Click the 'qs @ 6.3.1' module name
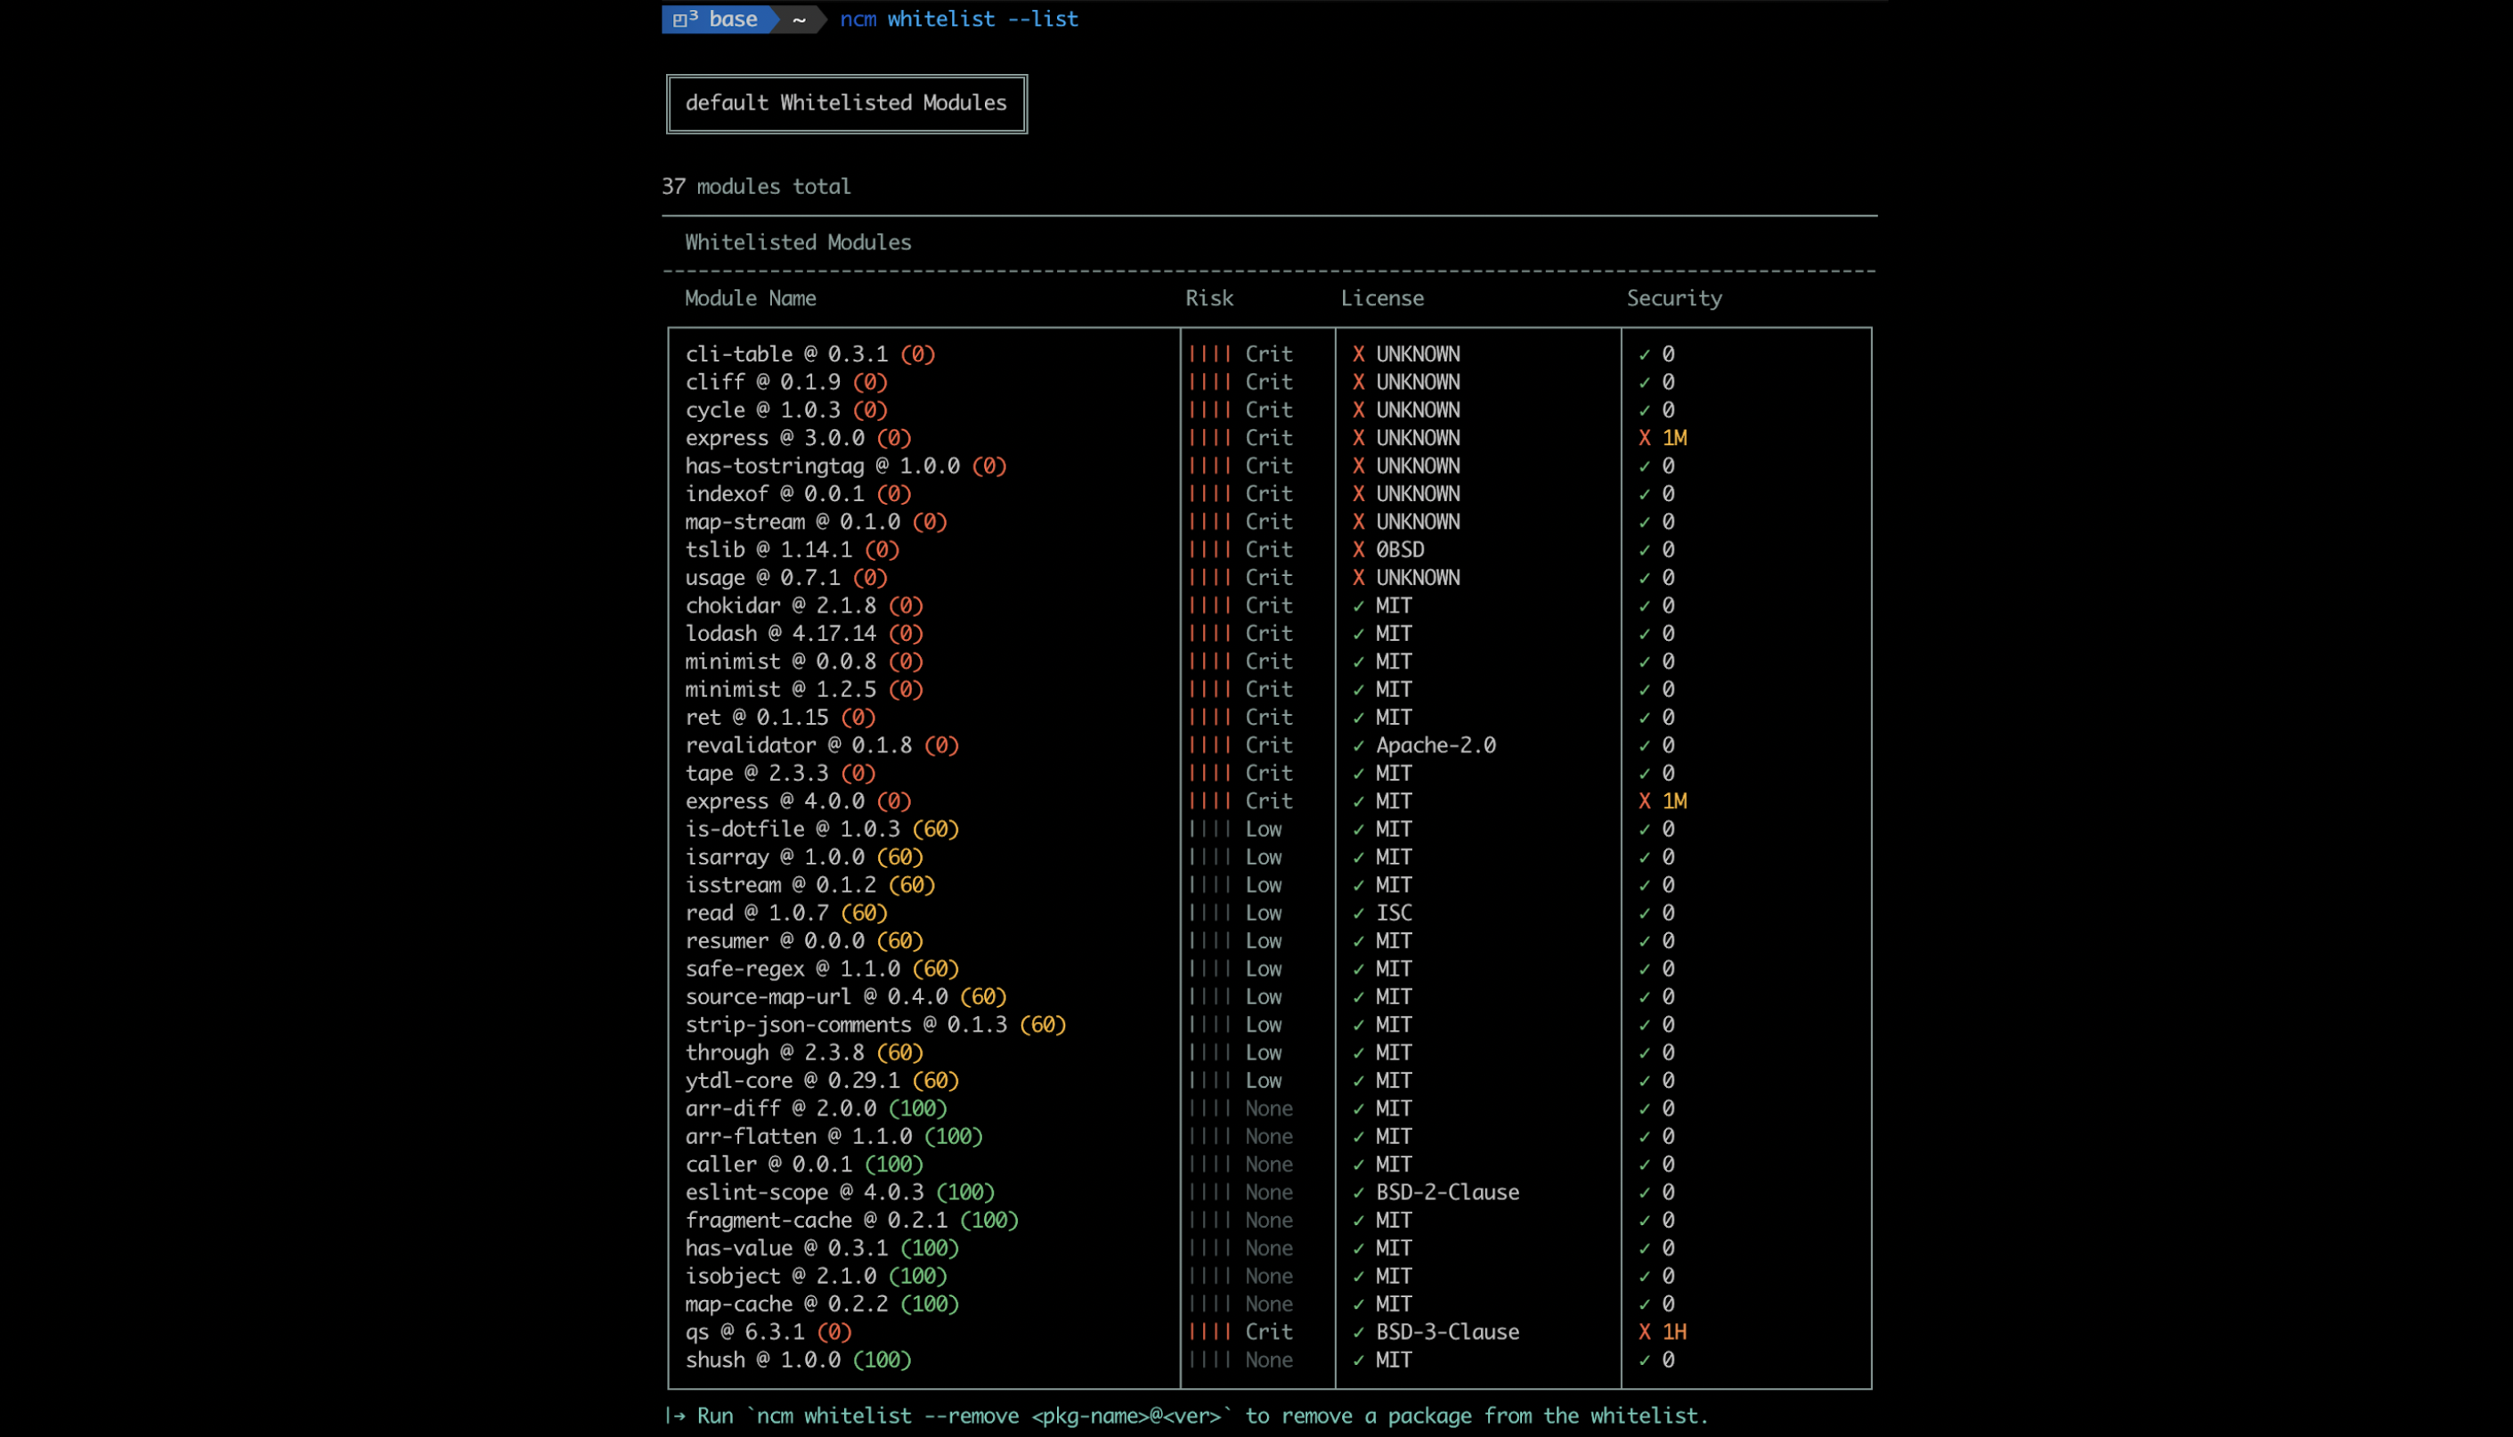Screen dimensions: 2513x1437 point(745,1332)
